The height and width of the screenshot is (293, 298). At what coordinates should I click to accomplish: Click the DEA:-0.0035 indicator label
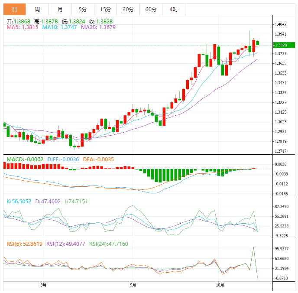point(98,160)
